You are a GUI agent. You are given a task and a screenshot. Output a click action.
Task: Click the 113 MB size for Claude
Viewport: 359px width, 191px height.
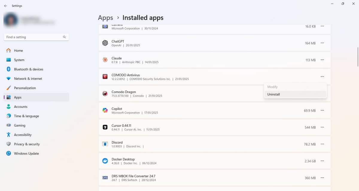click(311, 60)
